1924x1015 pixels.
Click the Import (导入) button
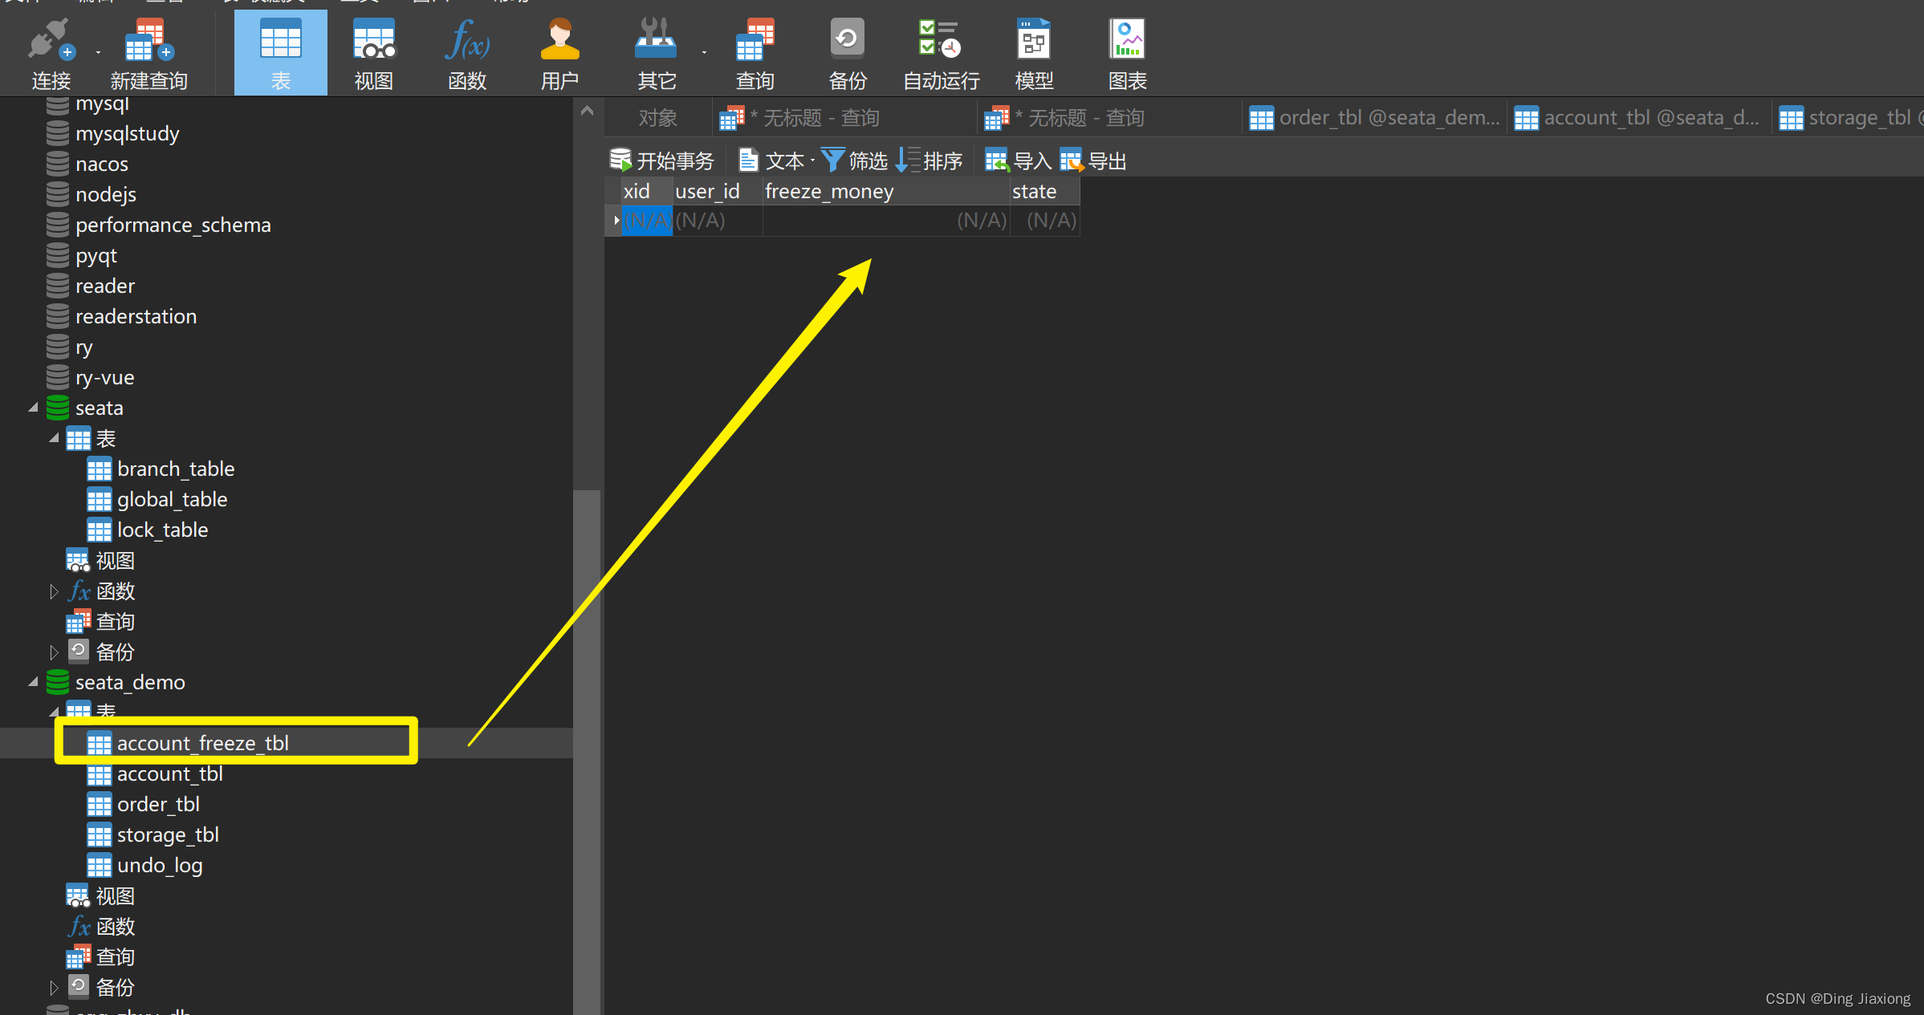[x=1019, y=160]
